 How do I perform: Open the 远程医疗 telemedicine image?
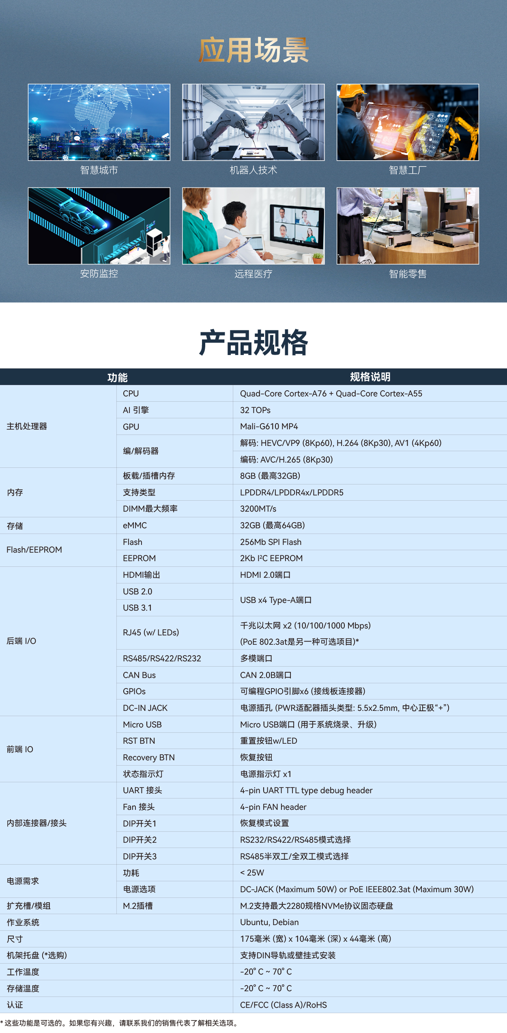(x=253, y=226)
